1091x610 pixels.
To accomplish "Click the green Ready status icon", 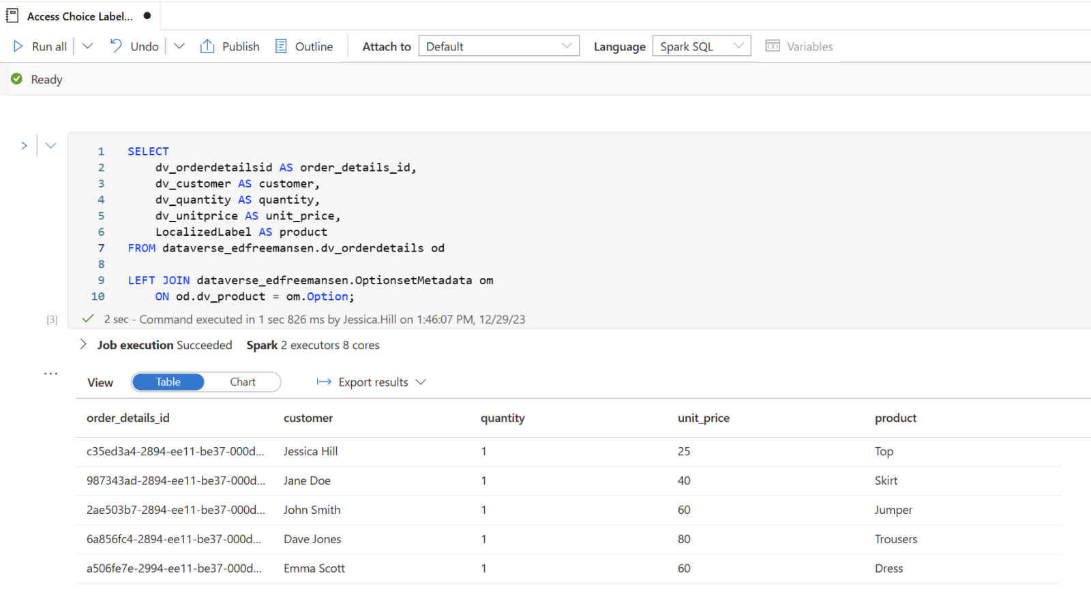I will click(x=17, y=79).
